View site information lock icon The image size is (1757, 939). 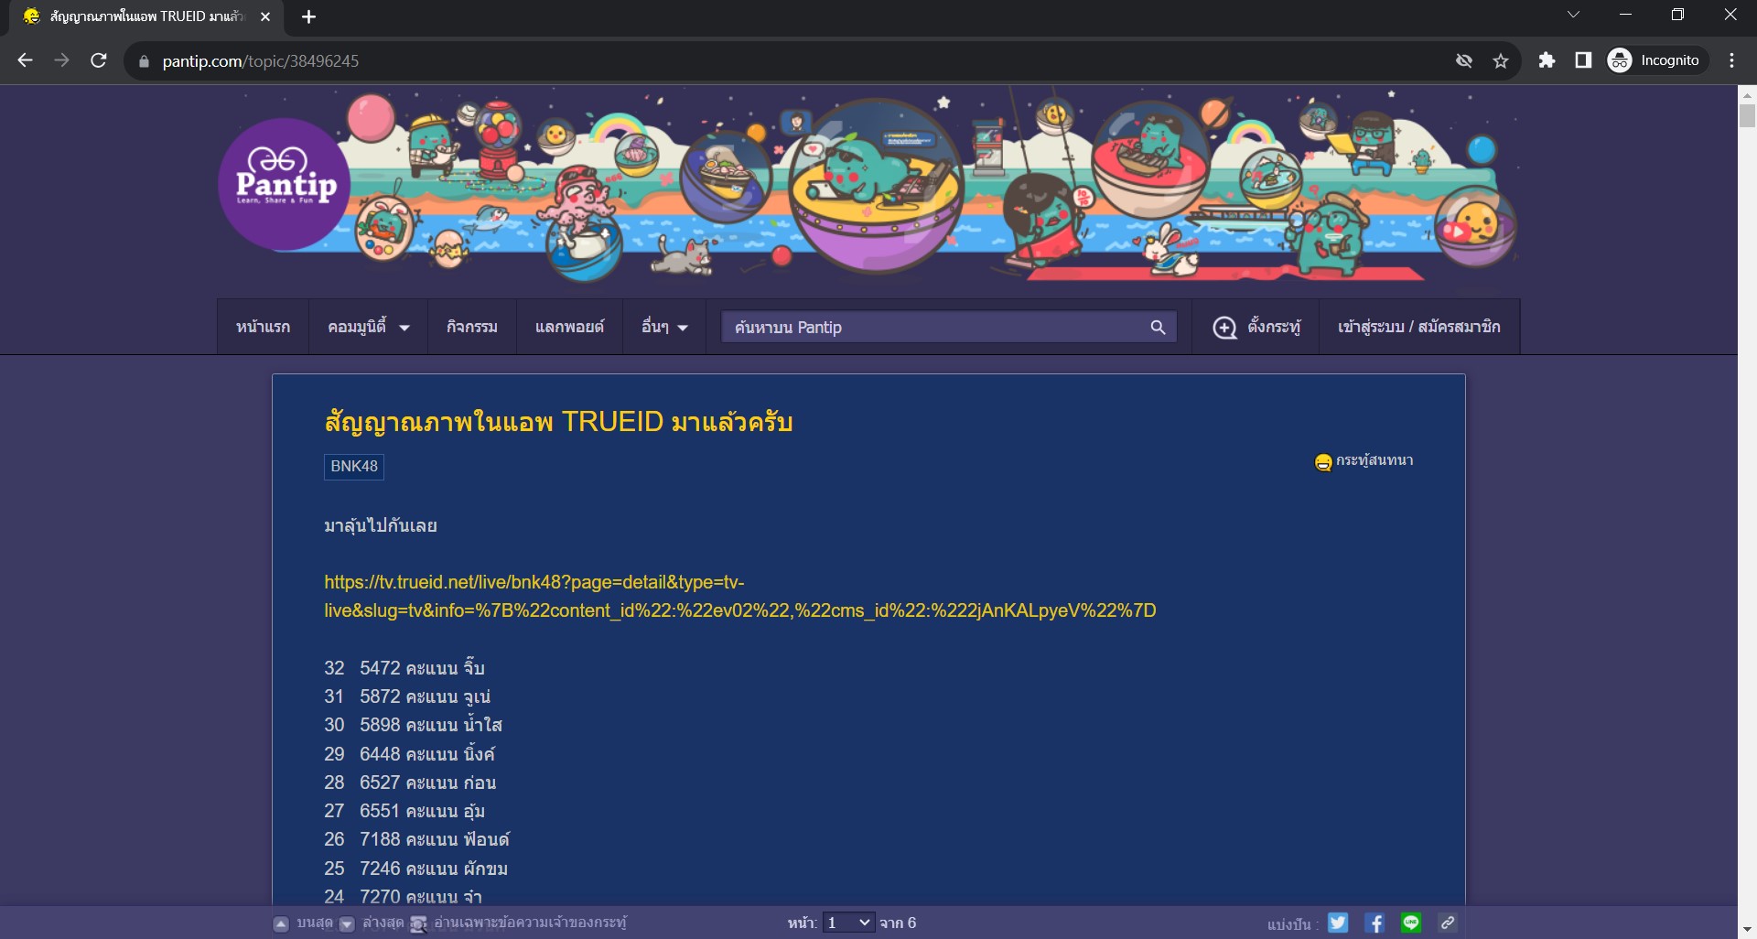[143, 61]
